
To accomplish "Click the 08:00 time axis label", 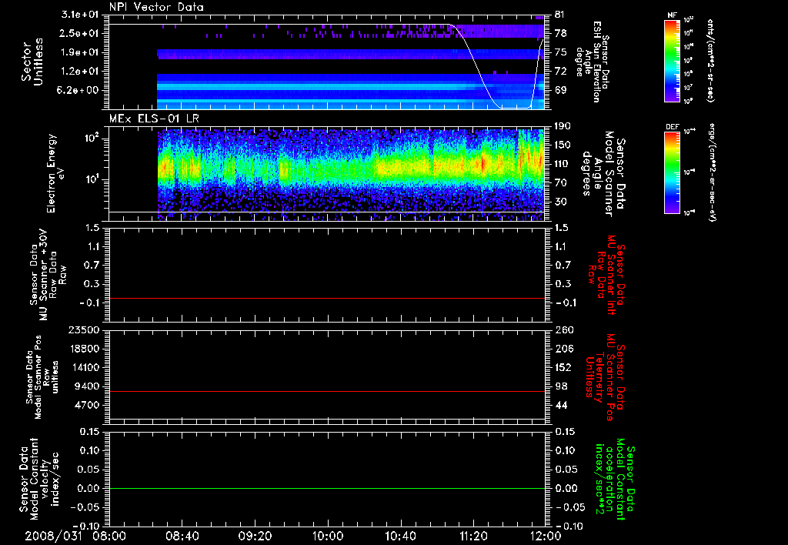I will tap(109, 535).
